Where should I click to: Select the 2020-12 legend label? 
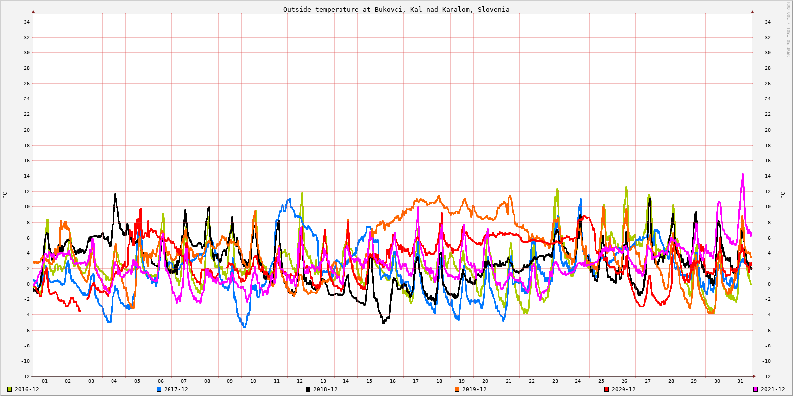[623, 389]
